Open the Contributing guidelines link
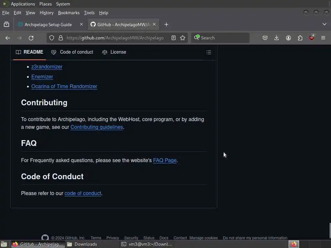331x248 pixels. [x=97, y=127]
